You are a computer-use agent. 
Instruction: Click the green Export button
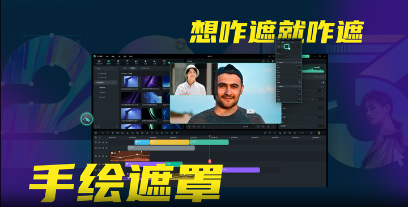click(306, 56)
